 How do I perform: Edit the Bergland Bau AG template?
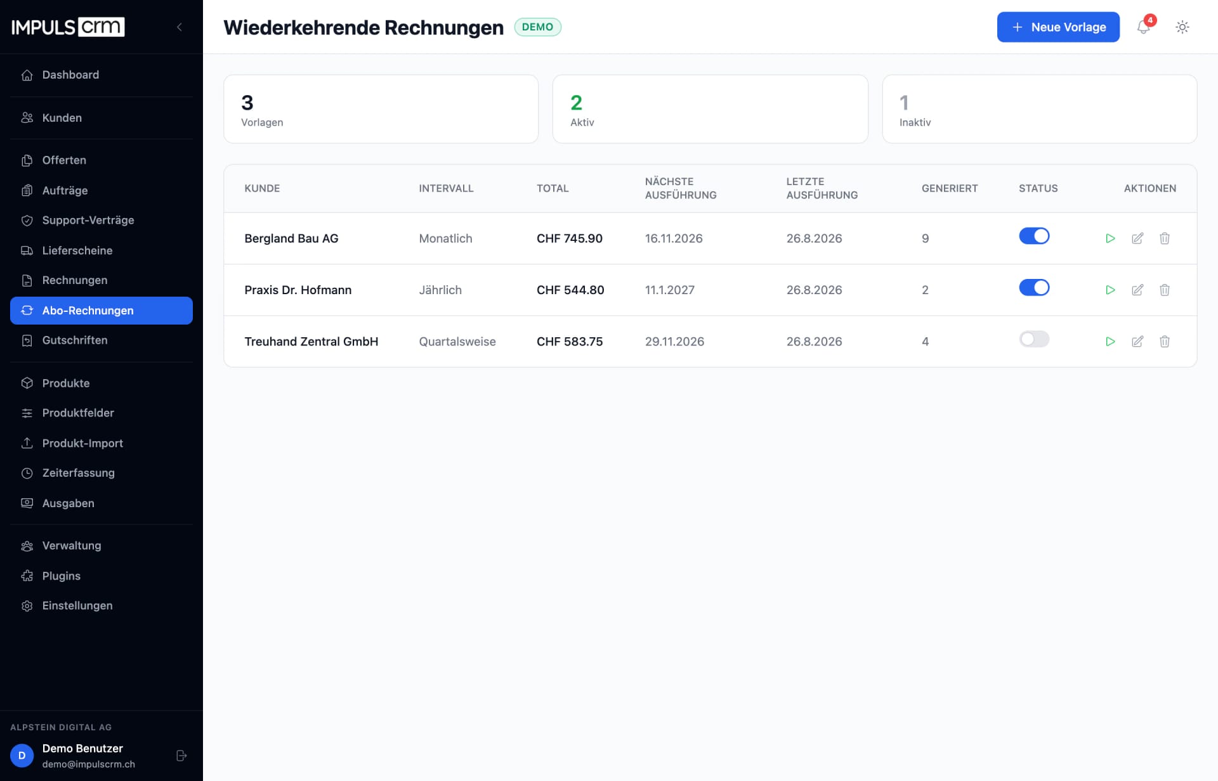(x=1137, y=238)
